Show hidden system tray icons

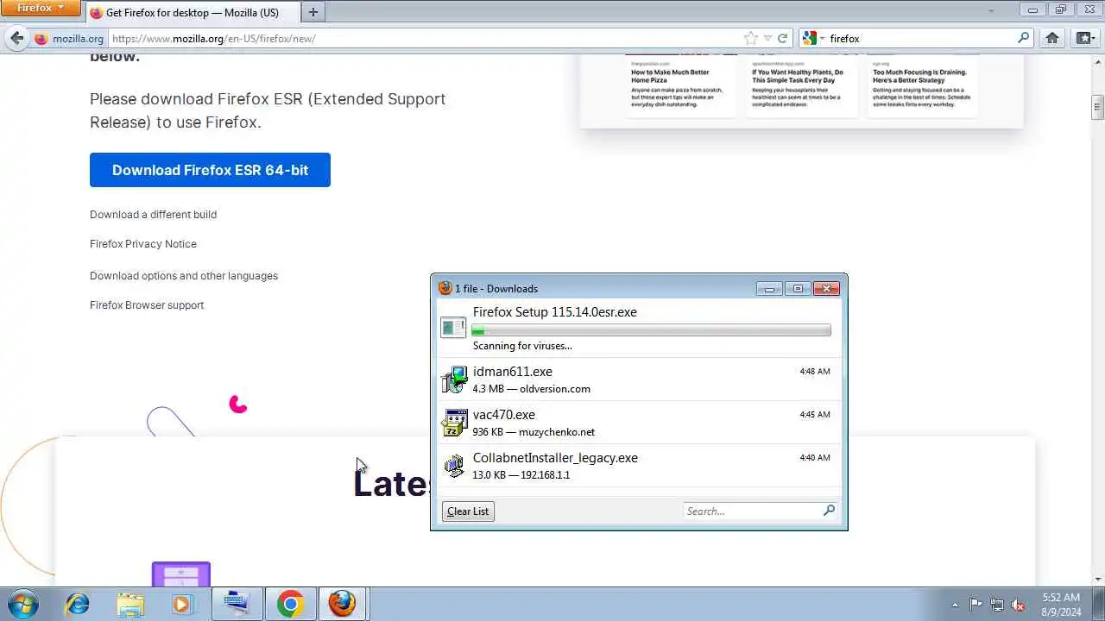click(x=955, y=605)
